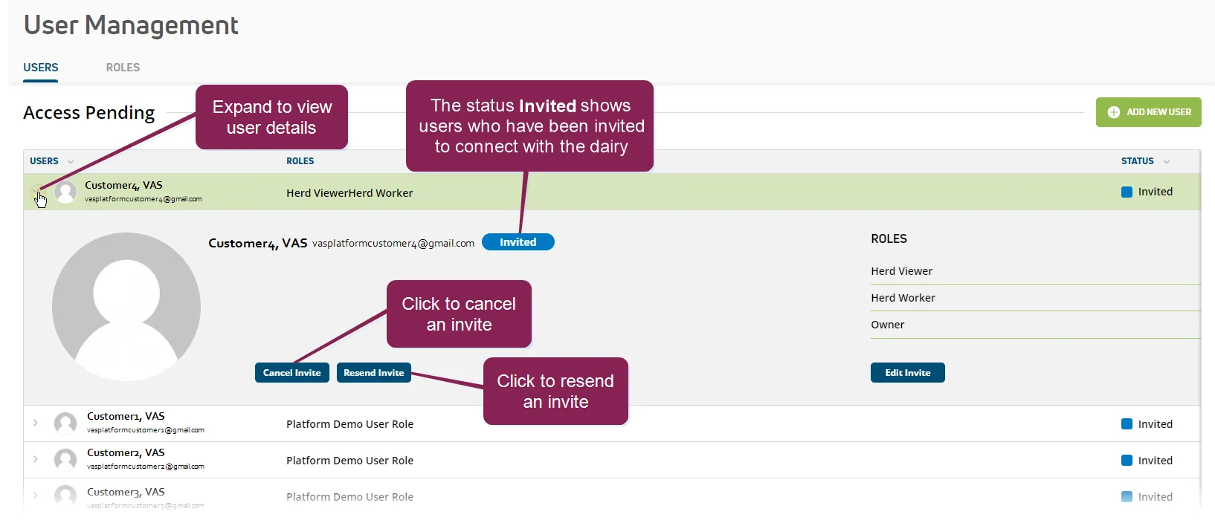The height and width of the screenshot is (523, 1215).
Task: Select the Customer1, VAS name
Action: [126, 417]
